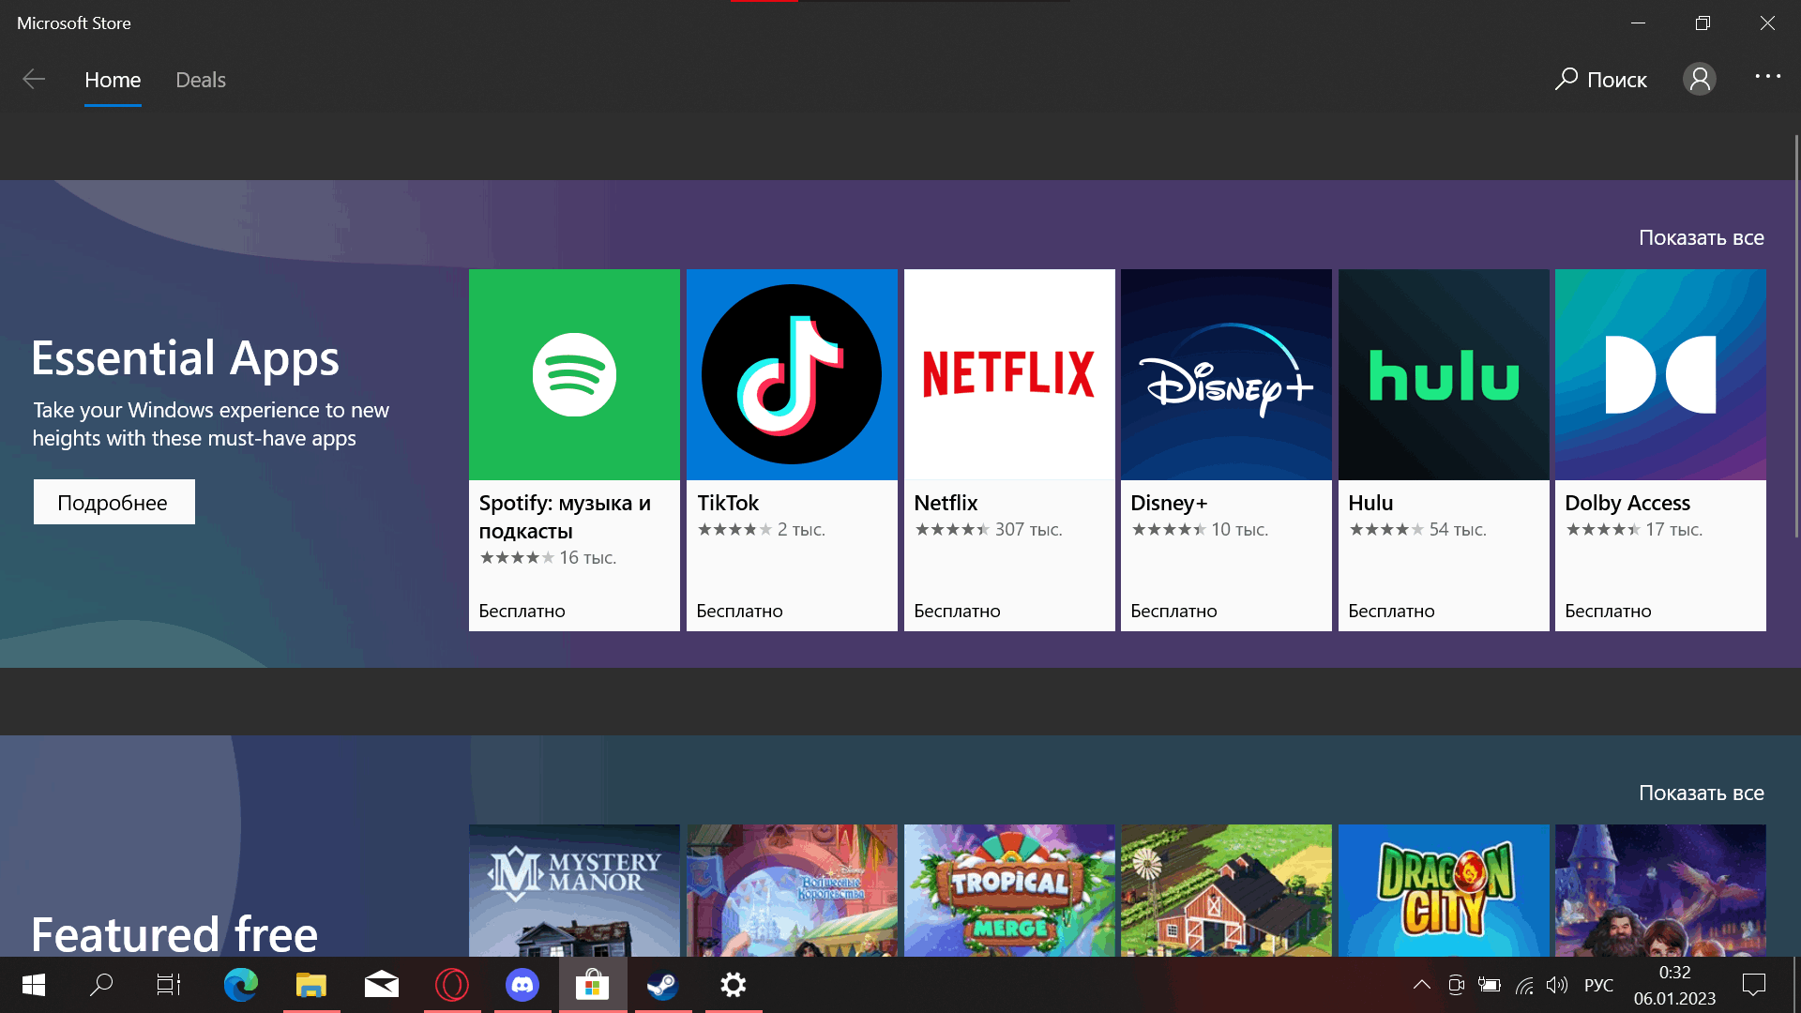Open Opera browser from the taskbar
Image resolution: width=1801 pixels, height=1013 pixels.
click(452, 985)
